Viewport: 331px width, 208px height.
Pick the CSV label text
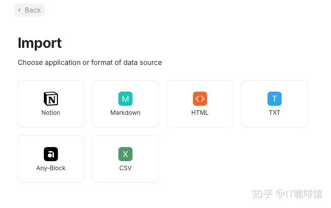pos(125,168)
